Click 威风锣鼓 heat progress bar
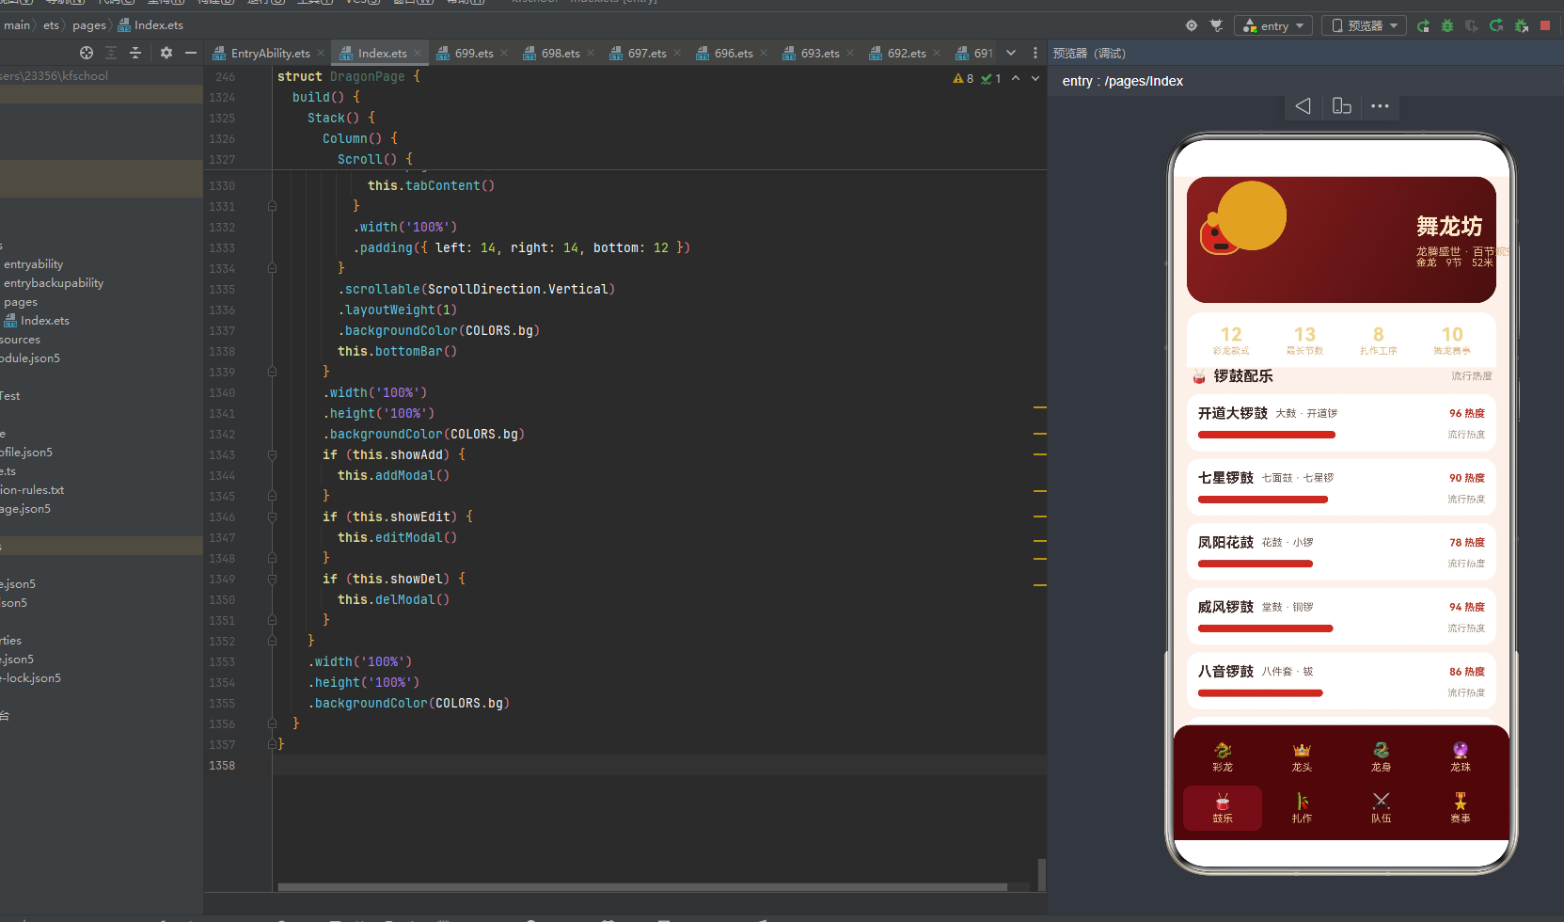Screen dimensions: 1564x922 pos(1266,628)
